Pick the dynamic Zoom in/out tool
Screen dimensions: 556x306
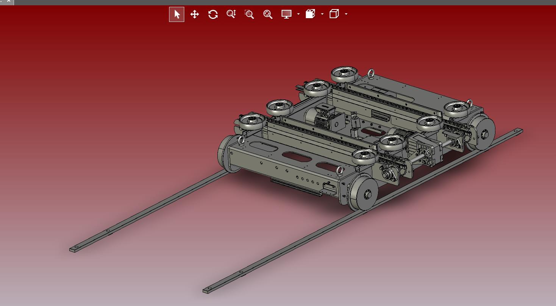coord(231,14)
